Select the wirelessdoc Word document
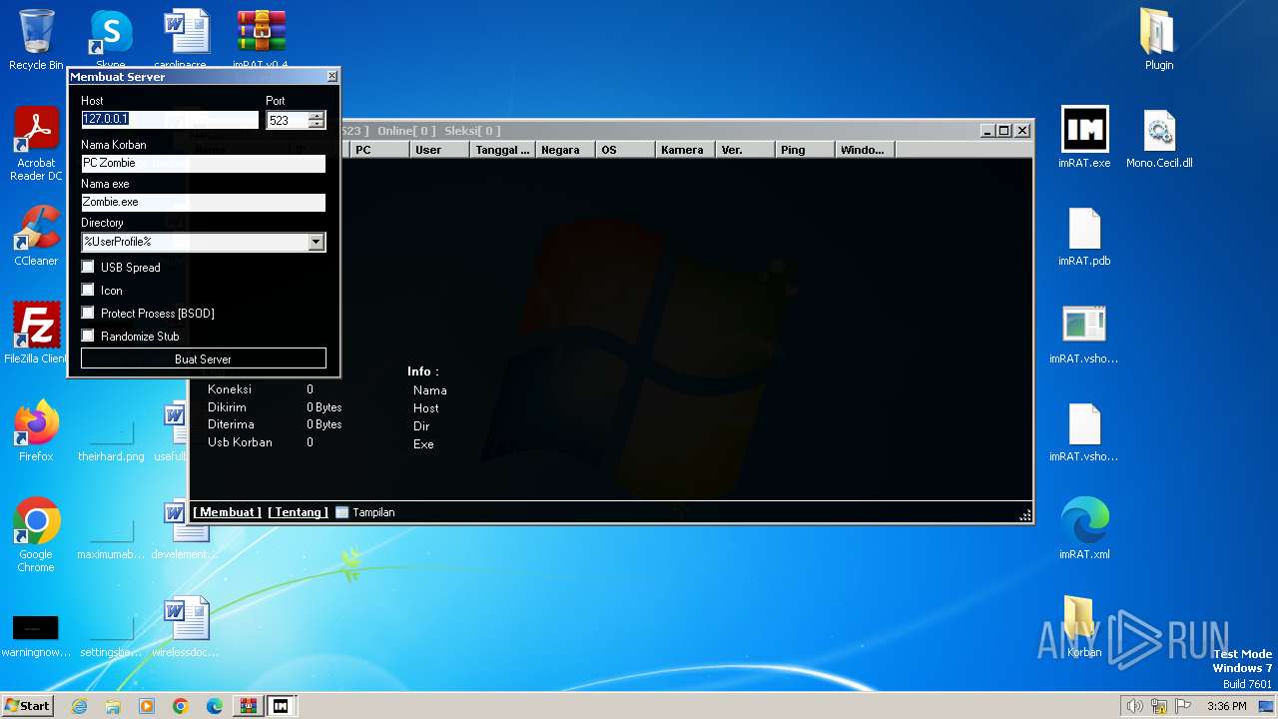1278x719 pixels. click(x=186, y=627)
